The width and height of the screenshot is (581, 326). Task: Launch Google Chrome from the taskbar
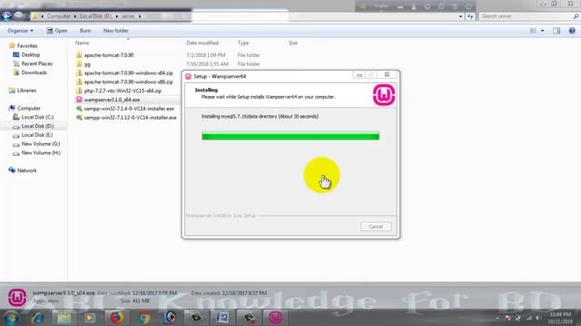143,318
